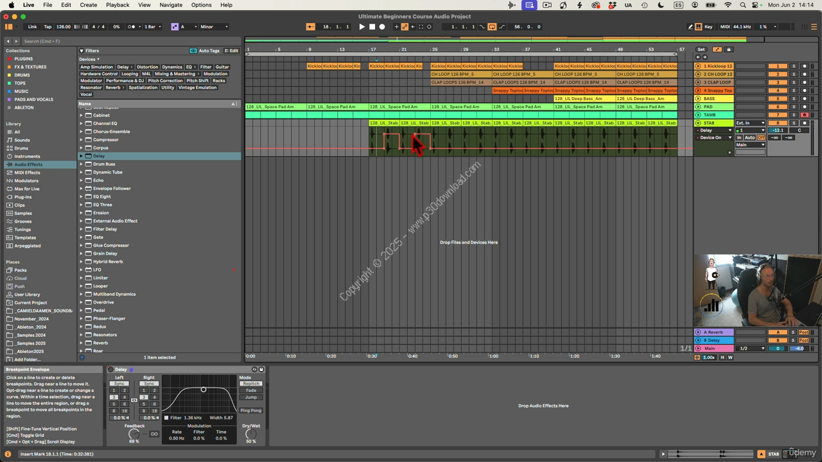The image size is (822, 462).
Task: Open the Create menu
Action: coord(88,4)
